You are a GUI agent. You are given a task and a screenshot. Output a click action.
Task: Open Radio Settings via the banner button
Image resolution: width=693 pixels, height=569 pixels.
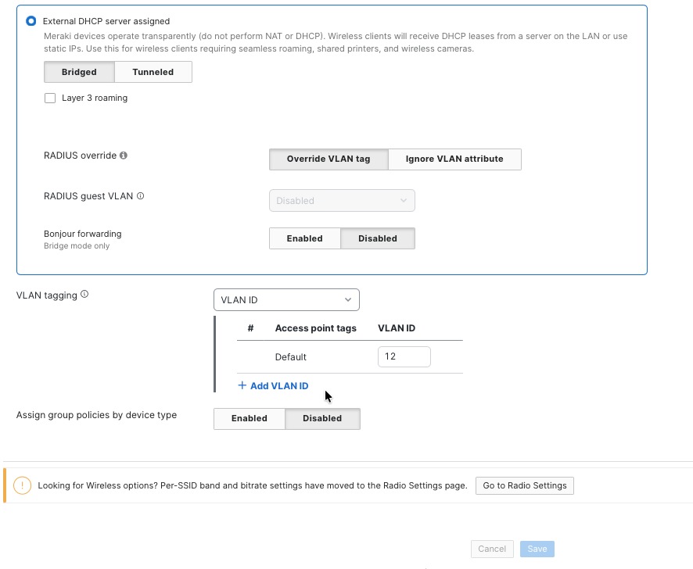coord(524,485)
